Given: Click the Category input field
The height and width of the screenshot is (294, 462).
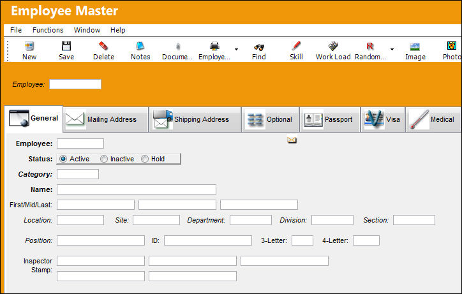Looking at the screenshot, I should 78,174.
